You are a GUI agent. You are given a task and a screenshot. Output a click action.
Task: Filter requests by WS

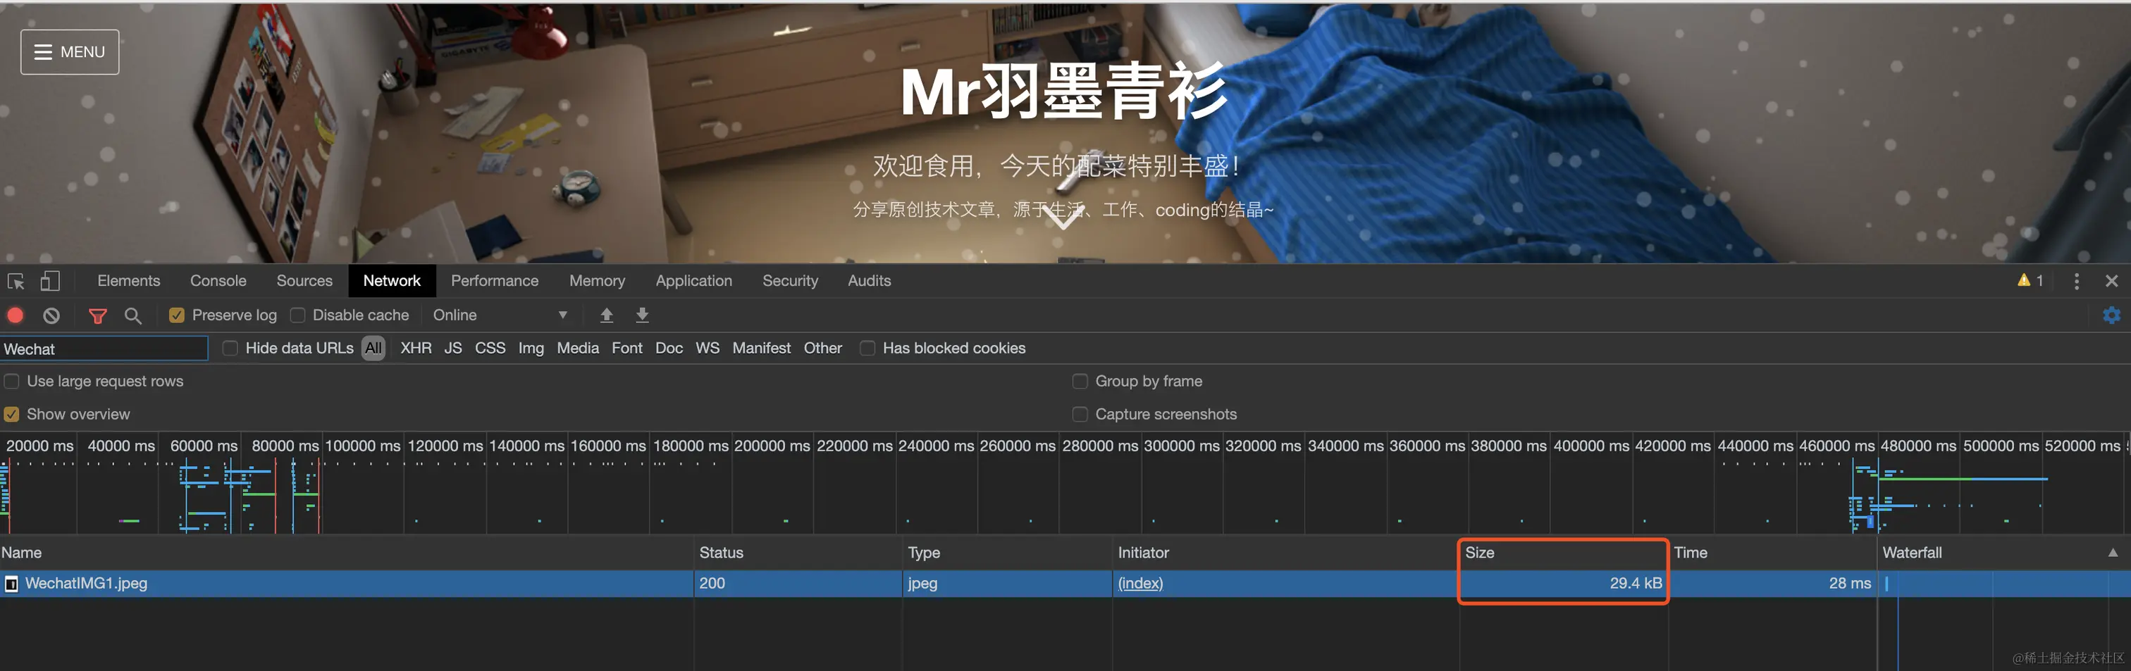(x=708, y=349)
